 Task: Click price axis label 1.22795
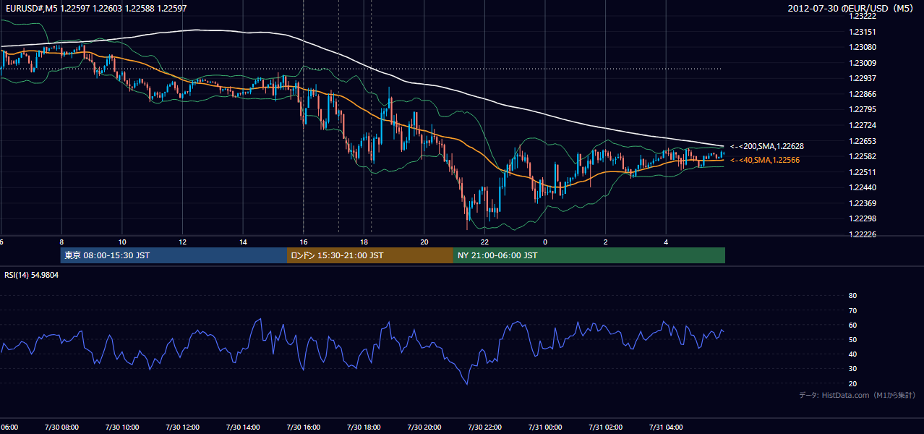point(863,109)
